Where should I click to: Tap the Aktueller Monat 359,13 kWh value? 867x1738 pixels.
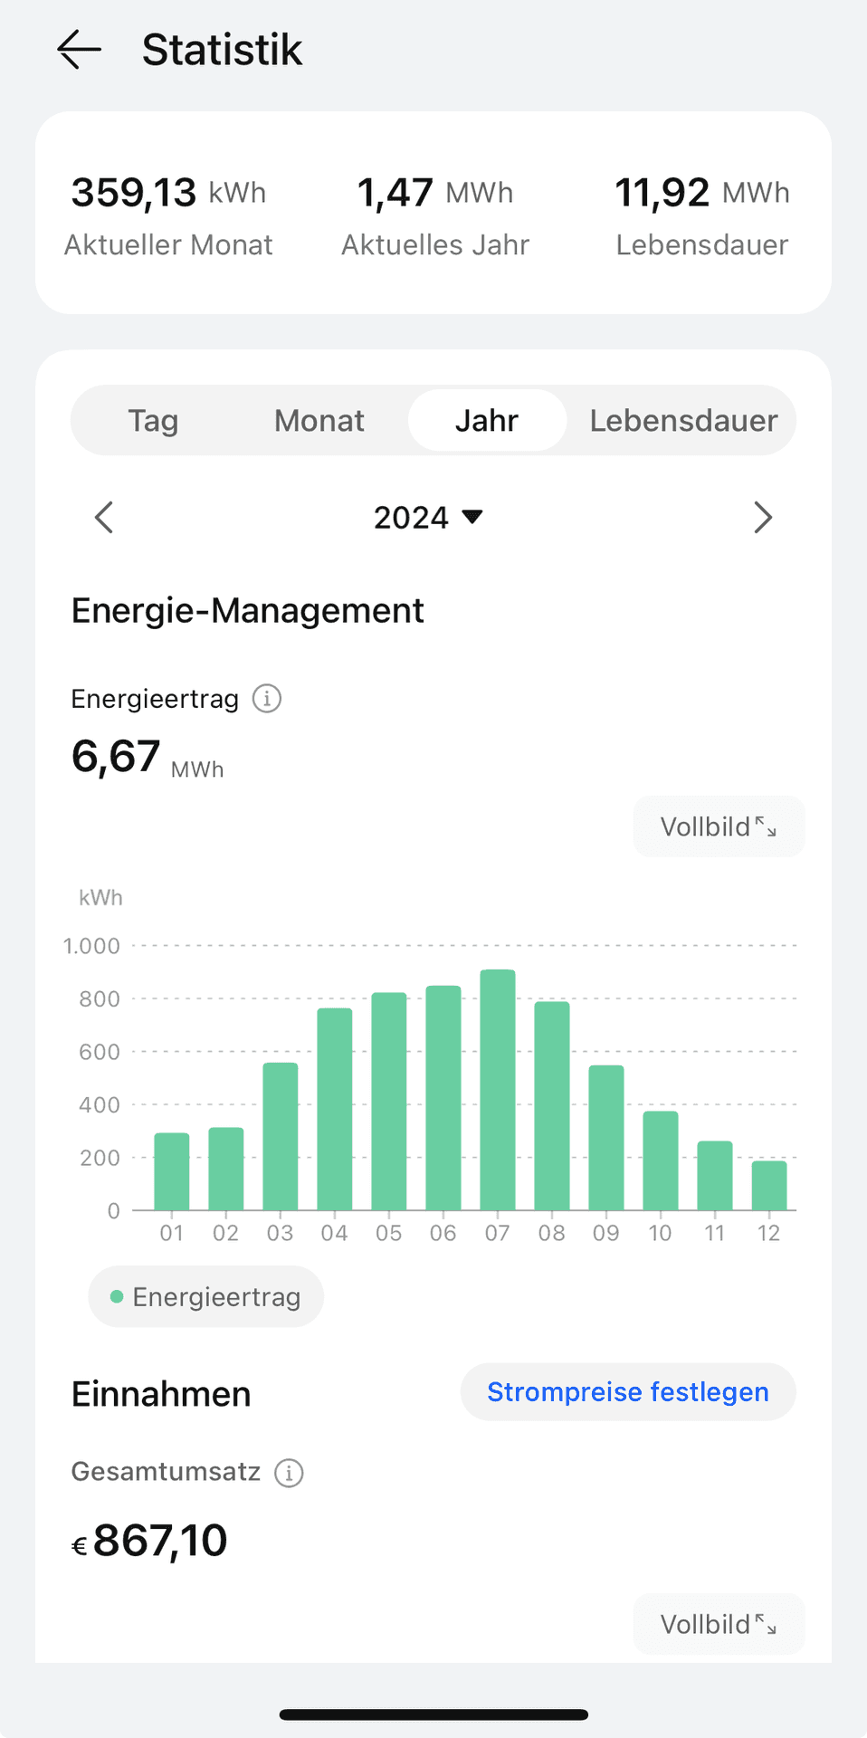(168, 193)
